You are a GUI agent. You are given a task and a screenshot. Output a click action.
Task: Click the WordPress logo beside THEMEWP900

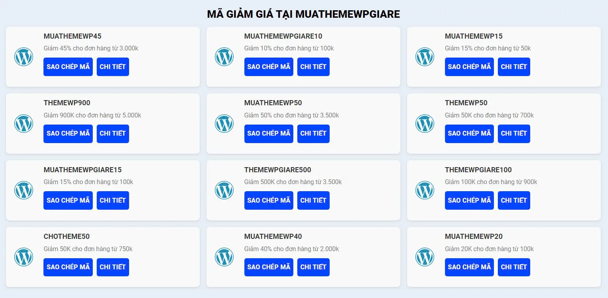click(23, 123)
